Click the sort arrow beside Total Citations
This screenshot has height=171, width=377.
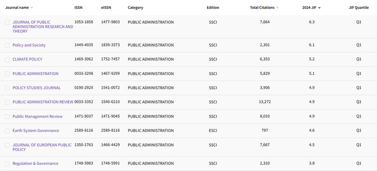[278, 8]
